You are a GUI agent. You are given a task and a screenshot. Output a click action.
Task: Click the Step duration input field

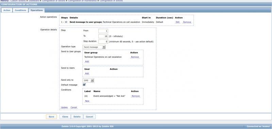pyautogui.click(x=103, y=42)
